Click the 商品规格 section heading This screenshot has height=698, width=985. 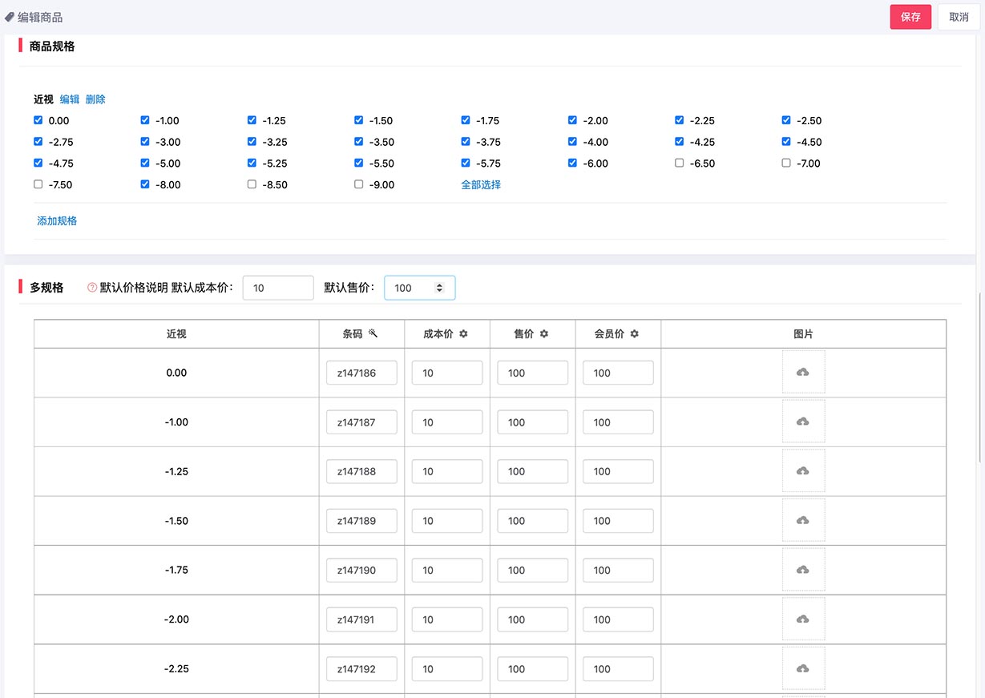52,46
